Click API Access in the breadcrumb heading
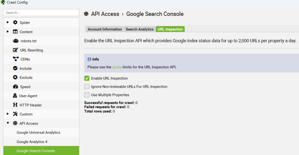 [105, 14]
